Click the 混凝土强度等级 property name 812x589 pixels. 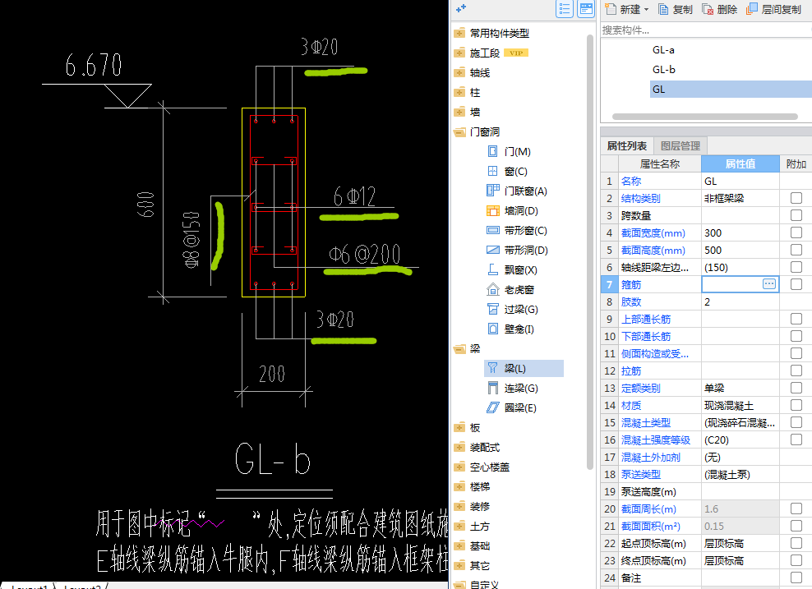click(x=656, y=440)
